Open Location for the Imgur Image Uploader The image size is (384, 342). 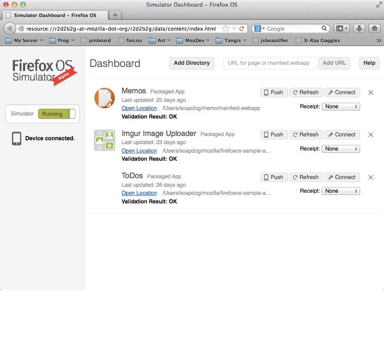coord(139,151)
